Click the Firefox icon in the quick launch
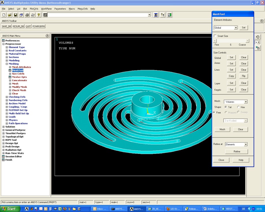Viewport: 265px width, 212px height. [x=65, y=209]
